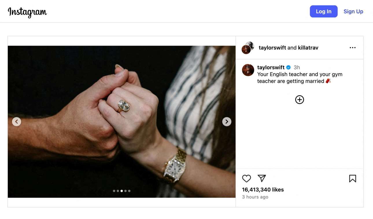Viewport: 373px width, 219px height.
Task: Click the taylorswift username in caption
Action: point(271,68)
